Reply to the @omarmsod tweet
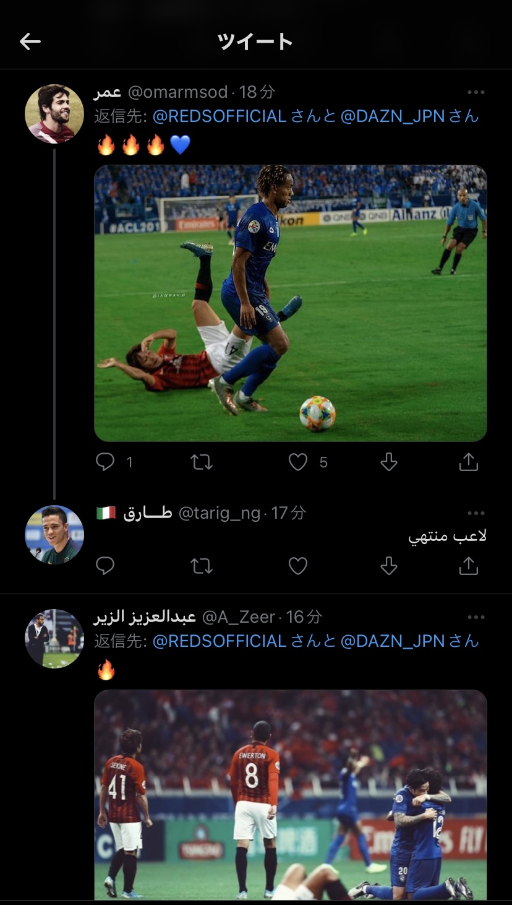The width and height of the screenshot is (512, 905). pyautogui.click(x=106, y=462)
